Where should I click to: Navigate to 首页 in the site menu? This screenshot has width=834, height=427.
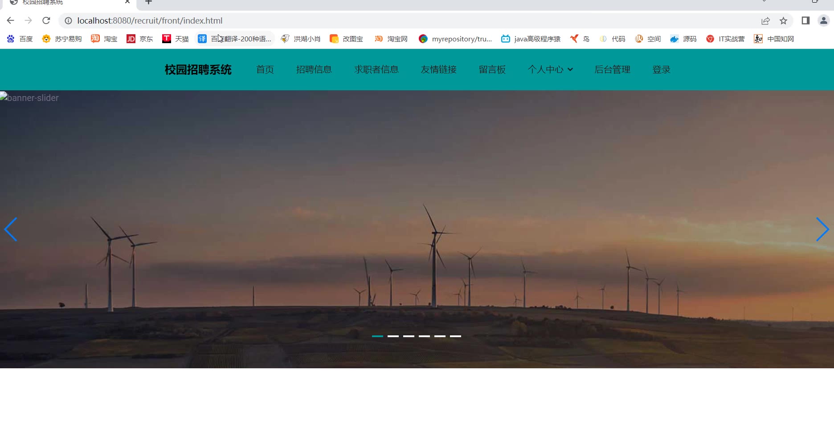click(x=265, y=69)
